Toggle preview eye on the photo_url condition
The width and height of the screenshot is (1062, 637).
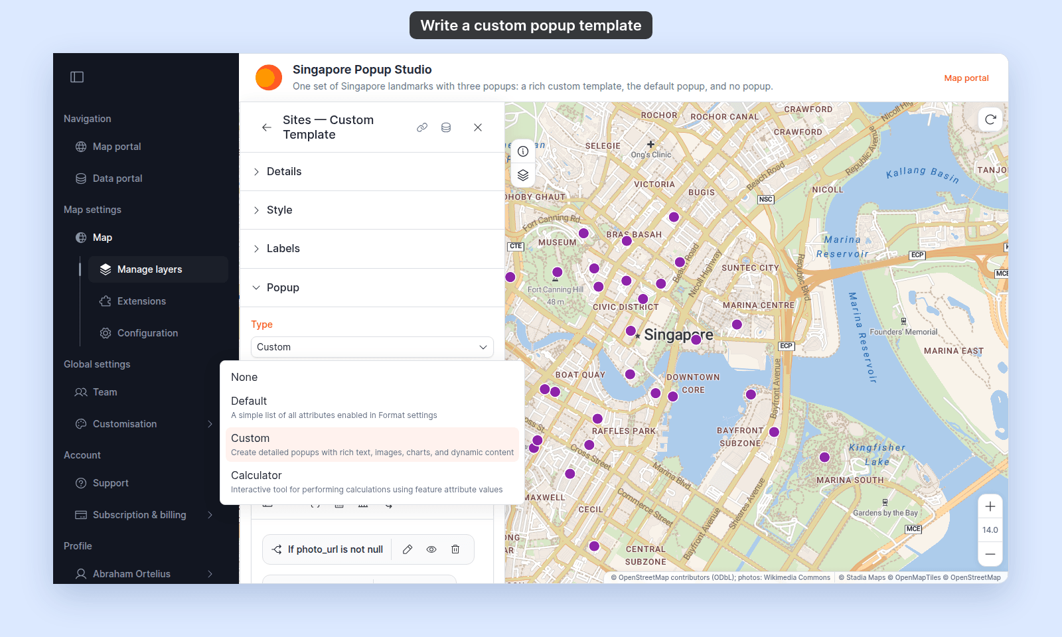tap(431, 549)
